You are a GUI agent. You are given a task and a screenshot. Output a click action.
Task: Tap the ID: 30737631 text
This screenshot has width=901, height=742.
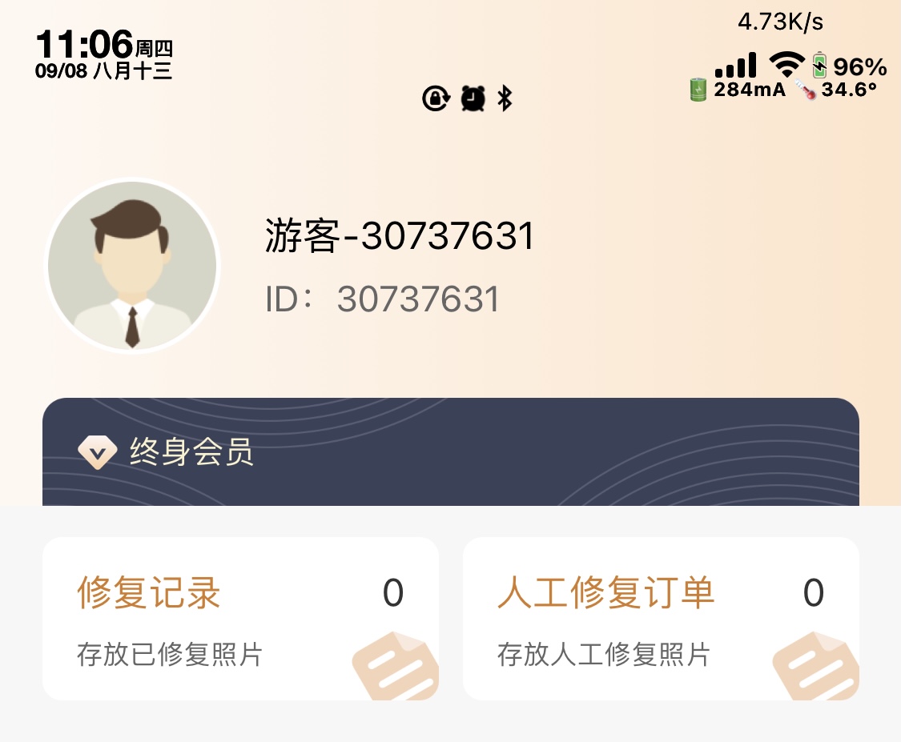pyautogui.click(x=382, y=299)
